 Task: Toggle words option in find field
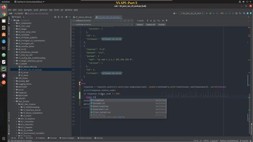pyautogui.click(x=128, y=21)
